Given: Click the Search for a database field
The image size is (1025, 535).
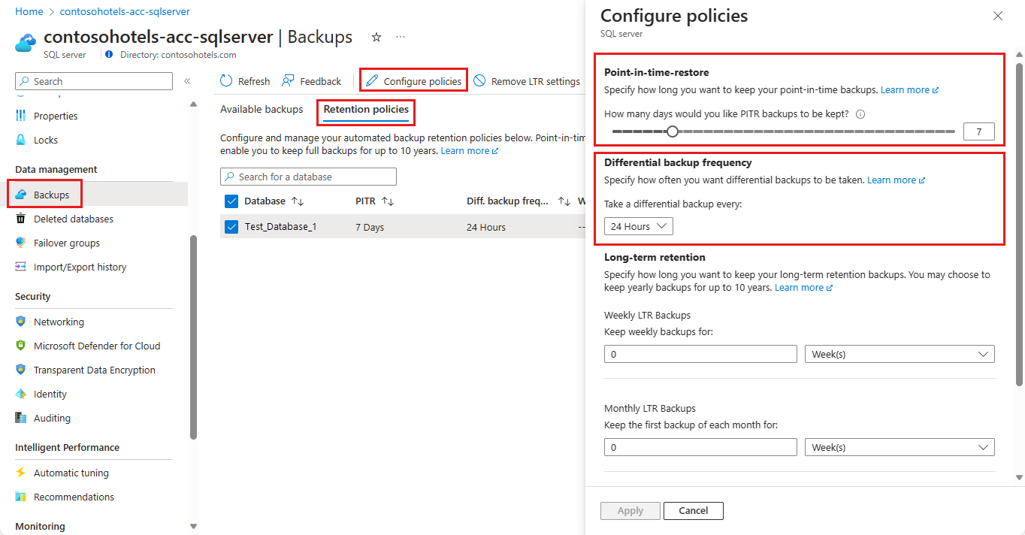Looking at the screenshot, I should point(308,177).
